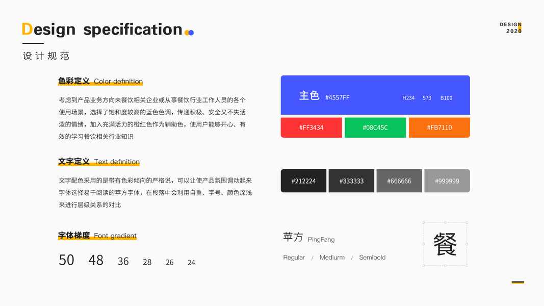Pick the #333333 gray swatch
The image size is (544, 306).
click(351, 181)
